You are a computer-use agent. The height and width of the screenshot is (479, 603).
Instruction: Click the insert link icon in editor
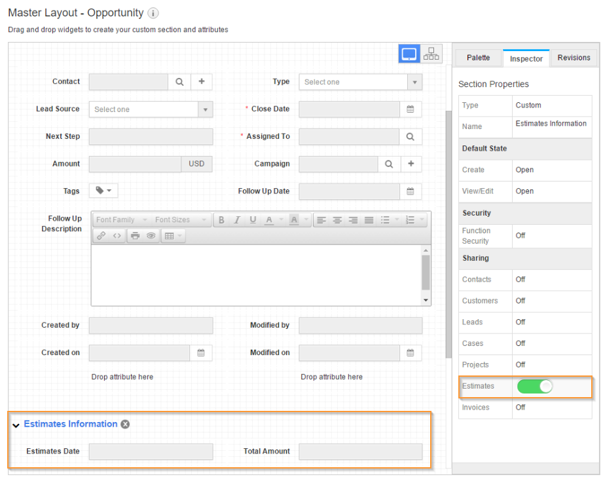(101, 236)
